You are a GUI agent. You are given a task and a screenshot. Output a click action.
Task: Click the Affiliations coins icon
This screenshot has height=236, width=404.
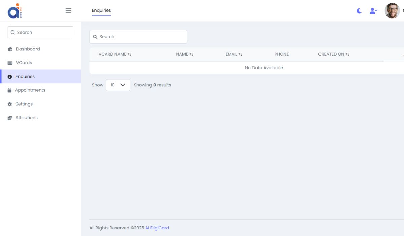[x=10, y=117]
